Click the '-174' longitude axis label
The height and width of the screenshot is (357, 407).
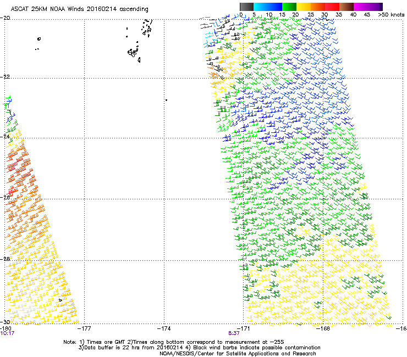164,328
